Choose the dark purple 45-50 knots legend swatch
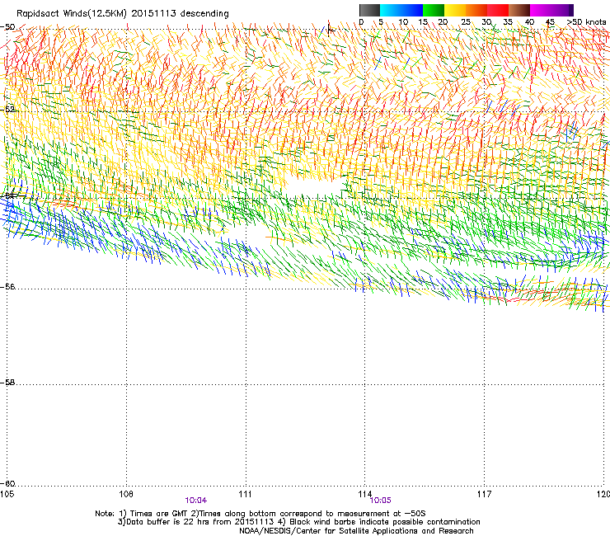The width and height of the screenshot is (610, 536). tap(562, 10)
